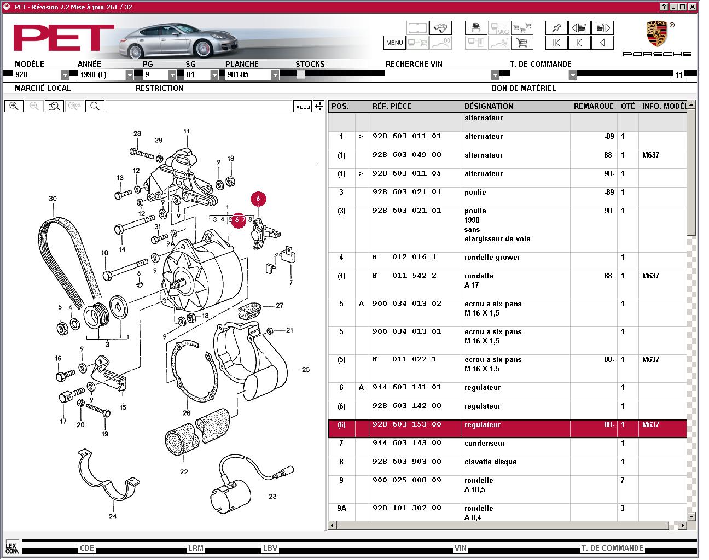This screenshot has height=560, width=709.
Task: Open the ANNÉE 1990 (L) dropdown
Action: coord(130,75)
